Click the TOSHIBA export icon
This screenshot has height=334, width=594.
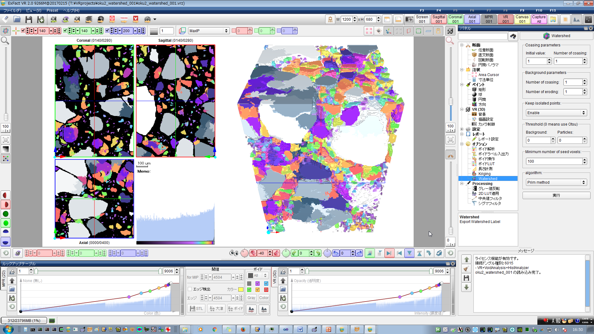[x=124, y=19]
